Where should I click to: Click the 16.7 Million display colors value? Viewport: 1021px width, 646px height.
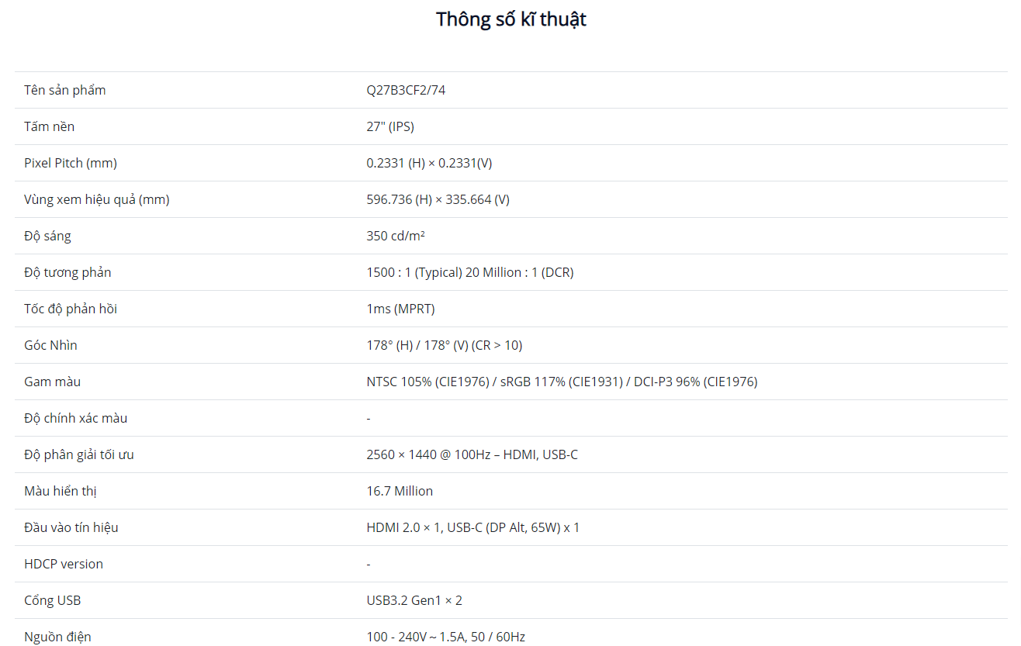click(400, 491)
